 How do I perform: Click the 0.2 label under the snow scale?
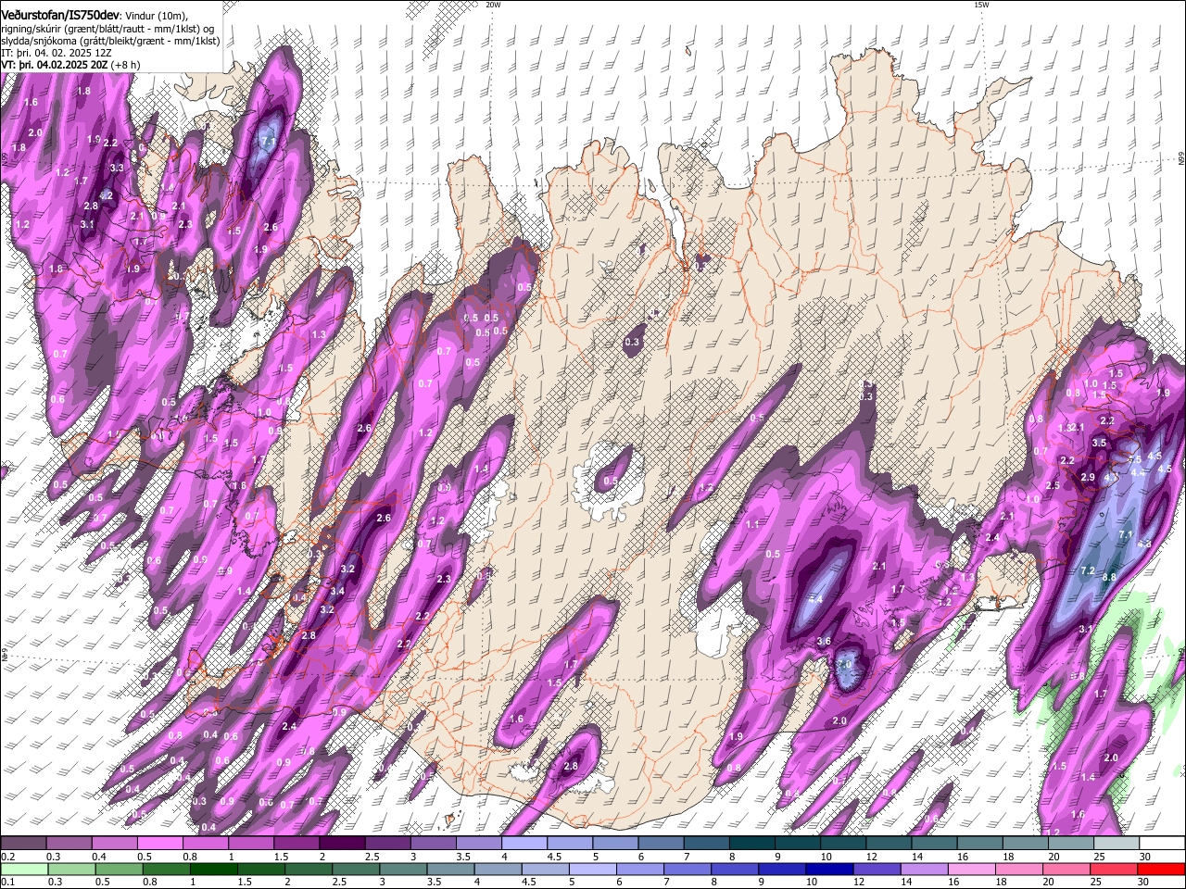(8, 857)
